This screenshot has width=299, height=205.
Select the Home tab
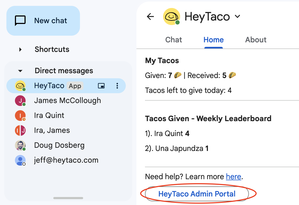[x=213, y=40]
